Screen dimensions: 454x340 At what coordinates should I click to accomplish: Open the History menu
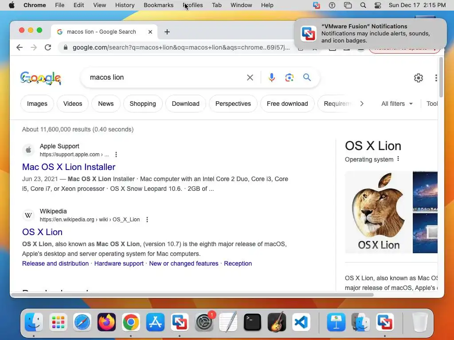click(125, 5)
